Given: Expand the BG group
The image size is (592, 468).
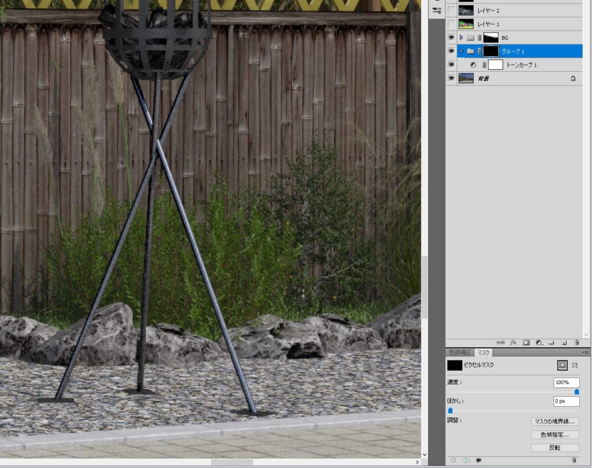Looking at the screenshot, I should click(461, 38).
